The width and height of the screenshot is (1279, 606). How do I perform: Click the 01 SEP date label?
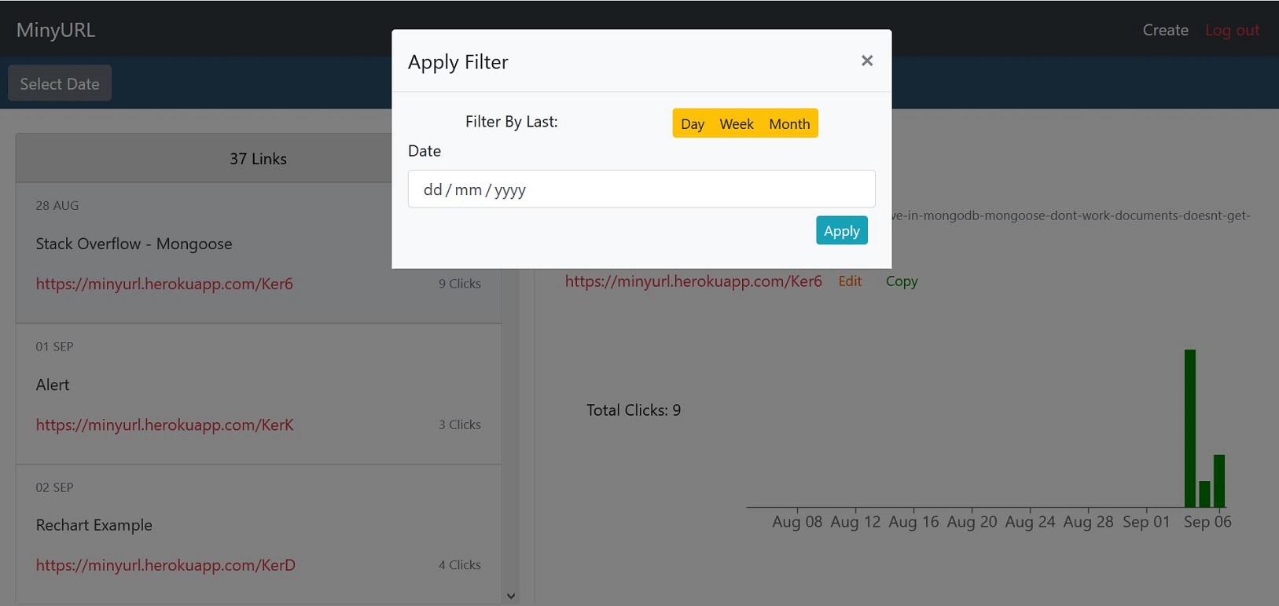[x=54, y=347]
